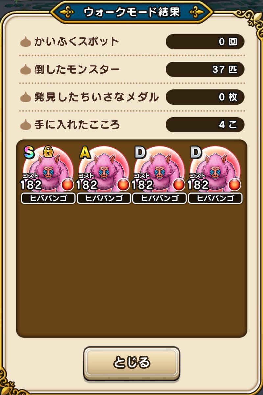Select the first D-rank ヒババンゴ heart

tap(159, 174)
